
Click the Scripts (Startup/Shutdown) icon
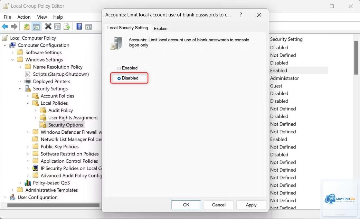pos(28,74)
